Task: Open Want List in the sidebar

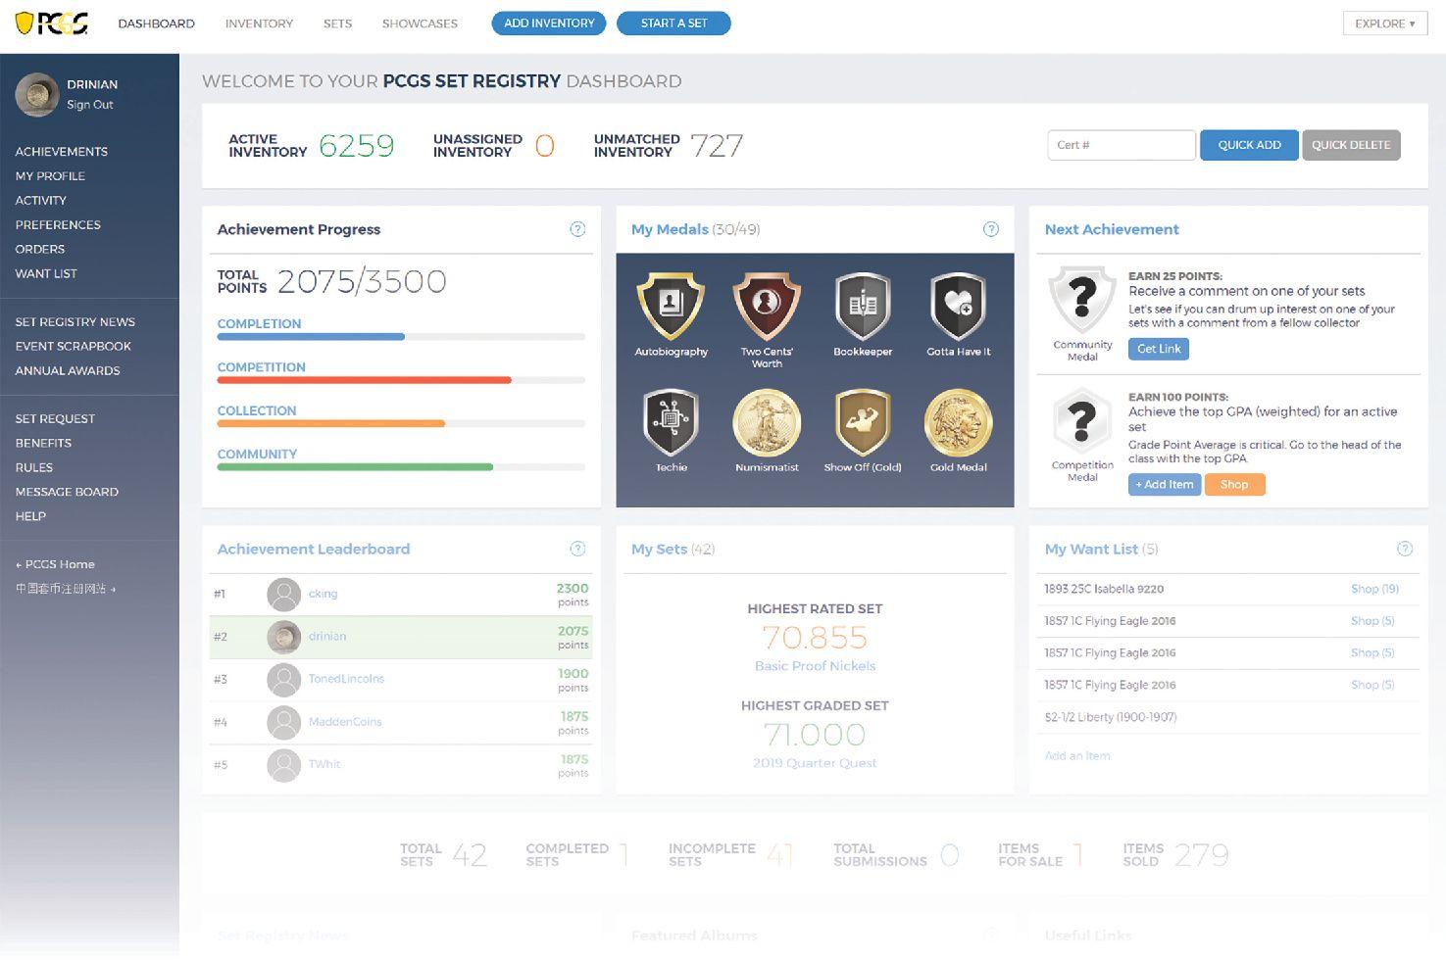Action: (x=46, y=274)
